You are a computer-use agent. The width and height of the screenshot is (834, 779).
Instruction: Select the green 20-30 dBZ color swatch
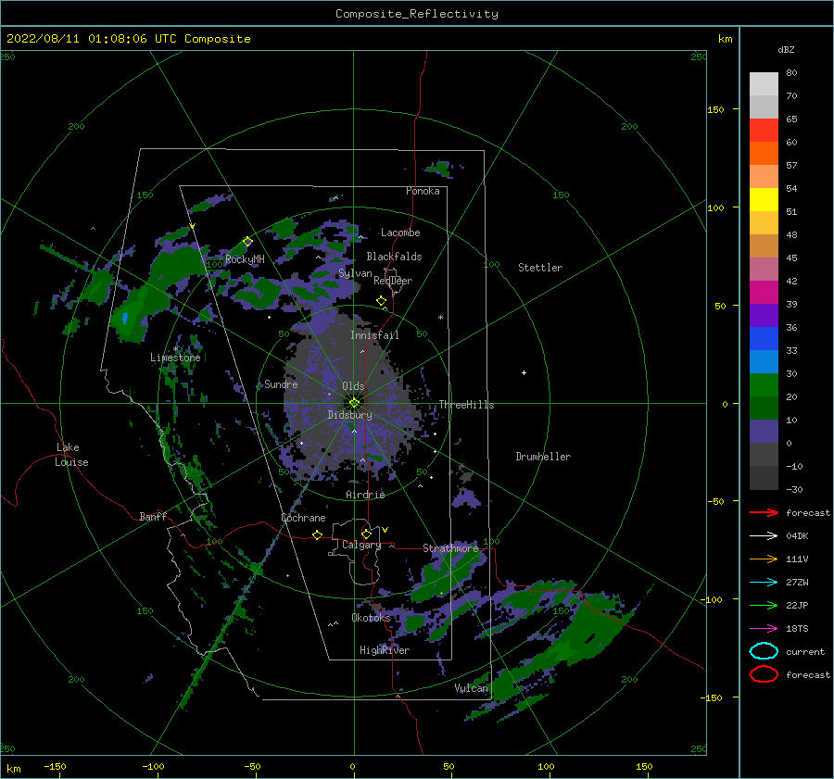[x=764, y=385]
